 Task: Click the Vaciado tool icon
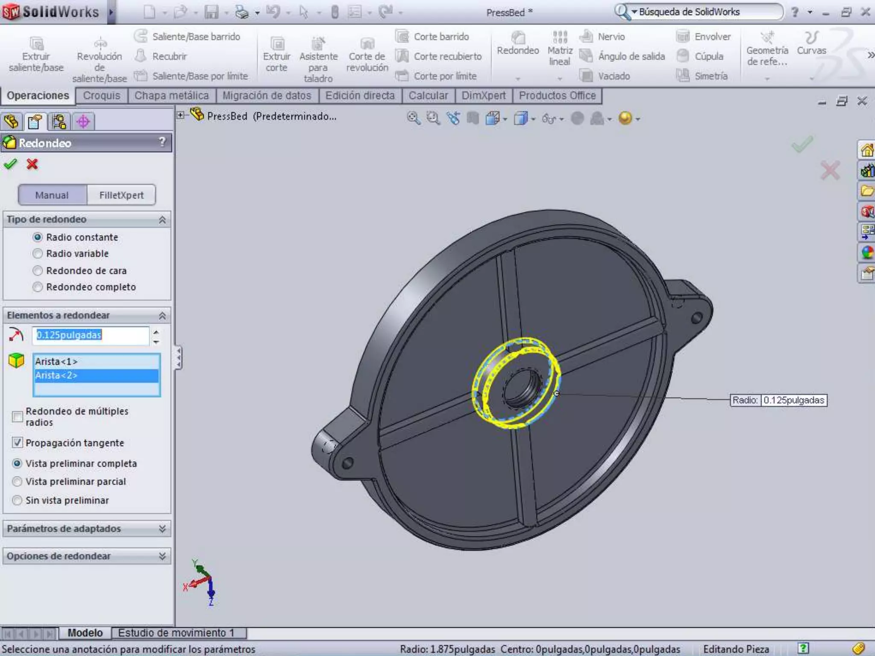pyautogui.click(x=587, y=76)
